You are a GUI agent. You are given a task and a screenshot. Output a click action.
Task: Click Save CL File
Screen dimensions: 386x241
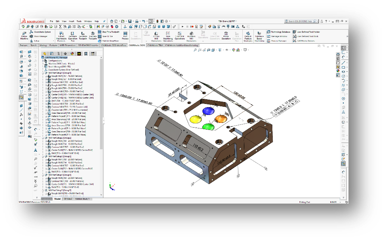[106, 36]
